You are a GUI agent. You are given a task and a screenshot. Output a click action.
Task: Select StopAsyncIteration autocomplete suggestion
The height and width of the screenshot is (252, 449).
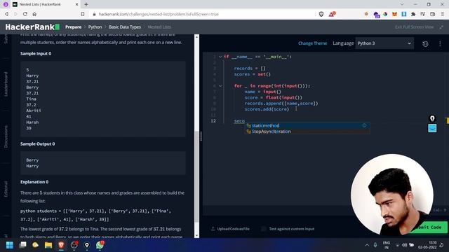click(x=307, y=132)
